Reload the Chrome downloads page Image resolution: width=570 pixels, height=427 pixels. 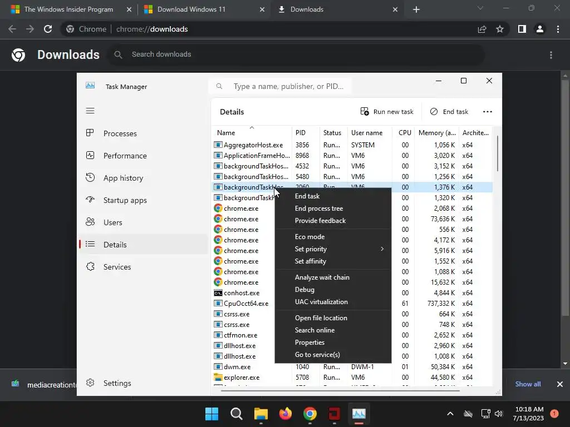click(48, 29)
